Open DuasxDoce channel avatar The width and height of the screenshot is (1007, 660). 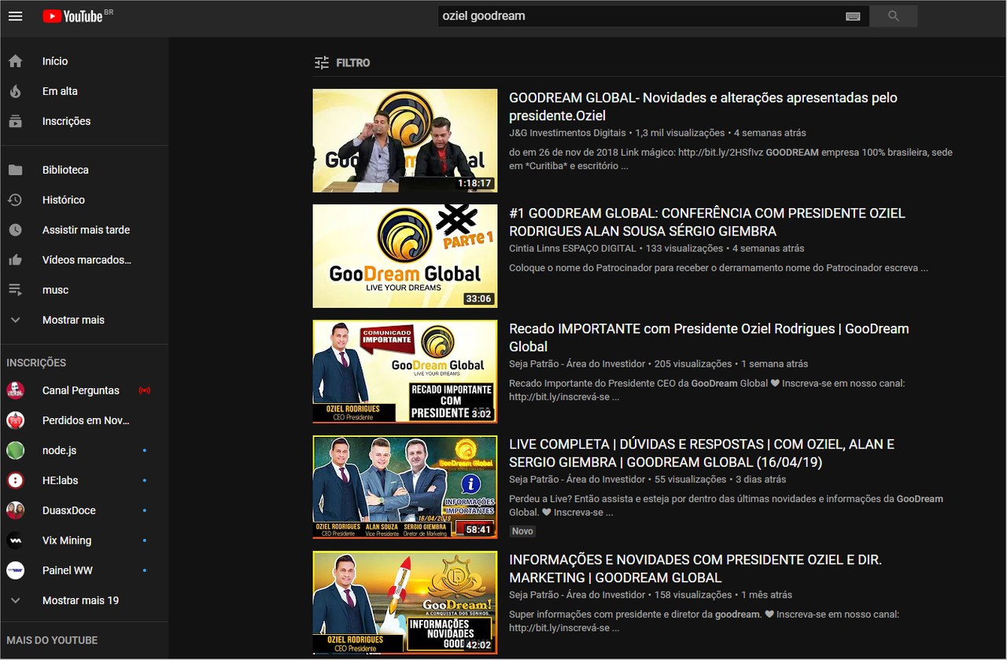(15, 510)
